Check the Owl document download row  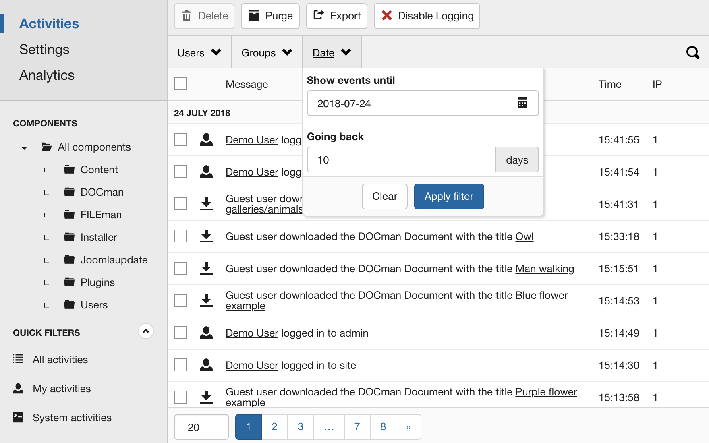(x=180, y=236)
